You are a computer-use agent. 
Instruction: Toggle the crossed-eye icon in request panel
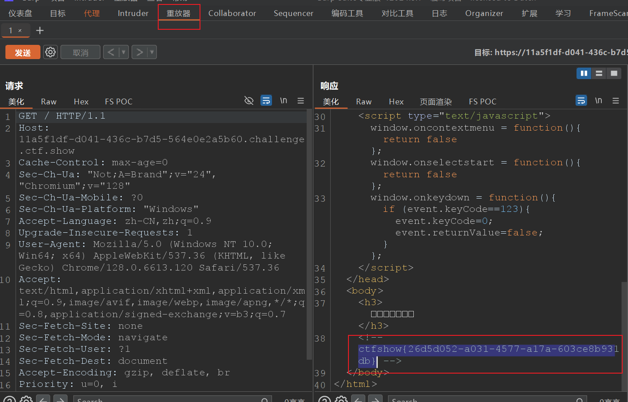point(249,101)
